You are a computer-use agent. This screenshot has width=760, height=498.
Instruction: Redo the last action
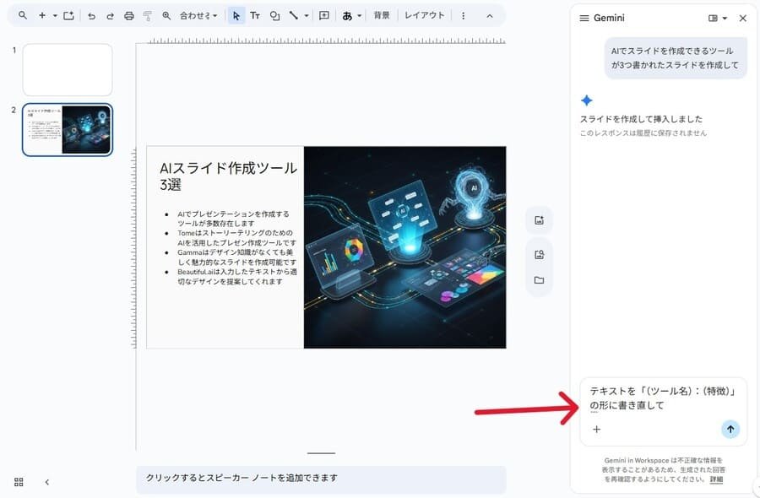pos(111,14)
